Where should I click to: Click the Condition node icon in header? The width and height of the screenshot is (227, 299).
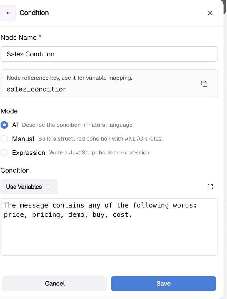(x=8, y=13)
